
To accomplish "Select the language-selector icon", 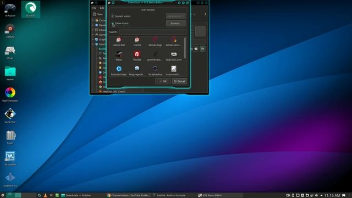I will click(x=137, y=71).
